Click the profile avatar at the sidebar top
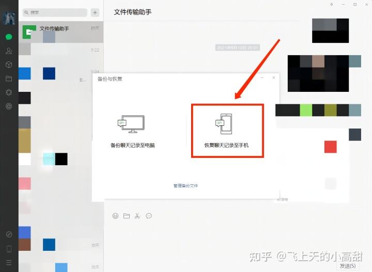The height and width of the screenshot is (272, 372). pos(9,18)
